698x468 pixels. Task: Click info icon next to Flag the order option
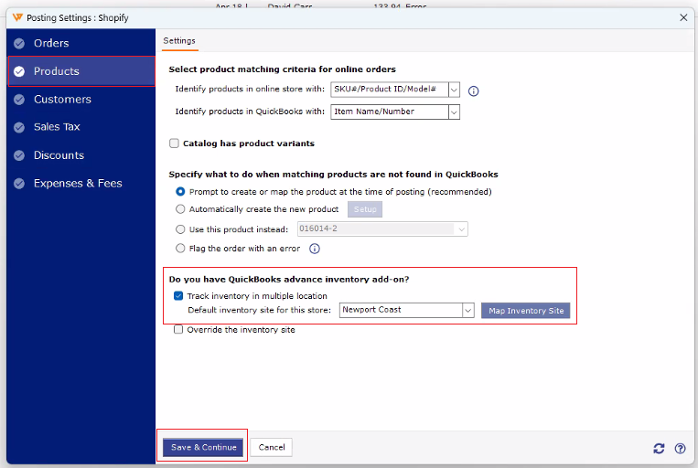(315, 249)
